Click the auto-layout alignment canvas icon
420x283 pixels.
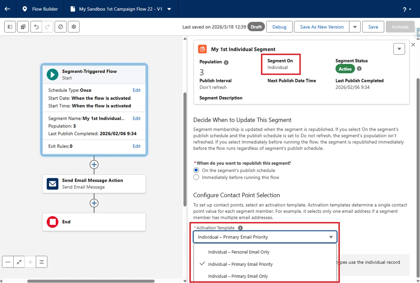(x=42, y=262)
